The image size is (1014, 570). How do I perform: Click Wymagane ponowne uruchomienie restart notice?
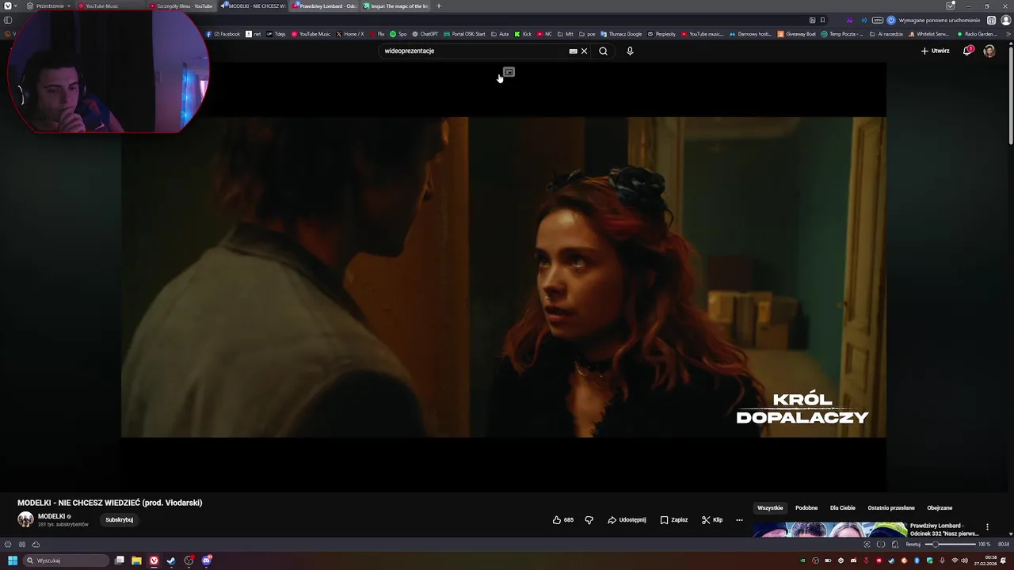pyautogui.click(x=934, y=20)
